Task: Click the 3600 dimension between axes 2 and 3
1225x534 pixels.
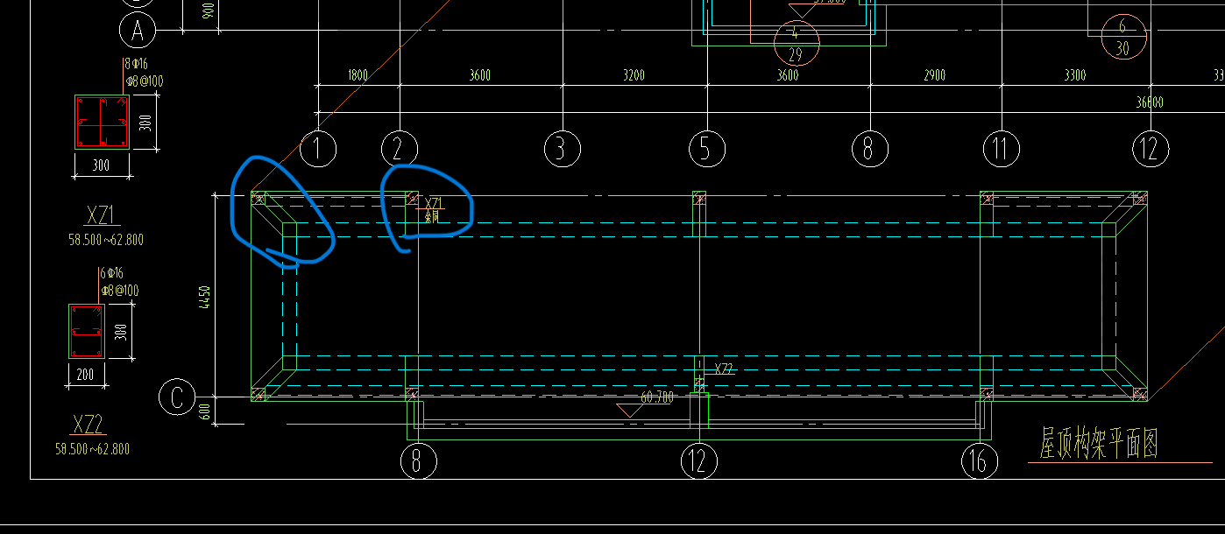Action: [479, 75]
